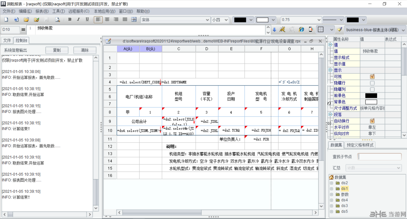The image size is (407, 219).
Task: Collapse the 段落 property group
Action: point(330,115)
